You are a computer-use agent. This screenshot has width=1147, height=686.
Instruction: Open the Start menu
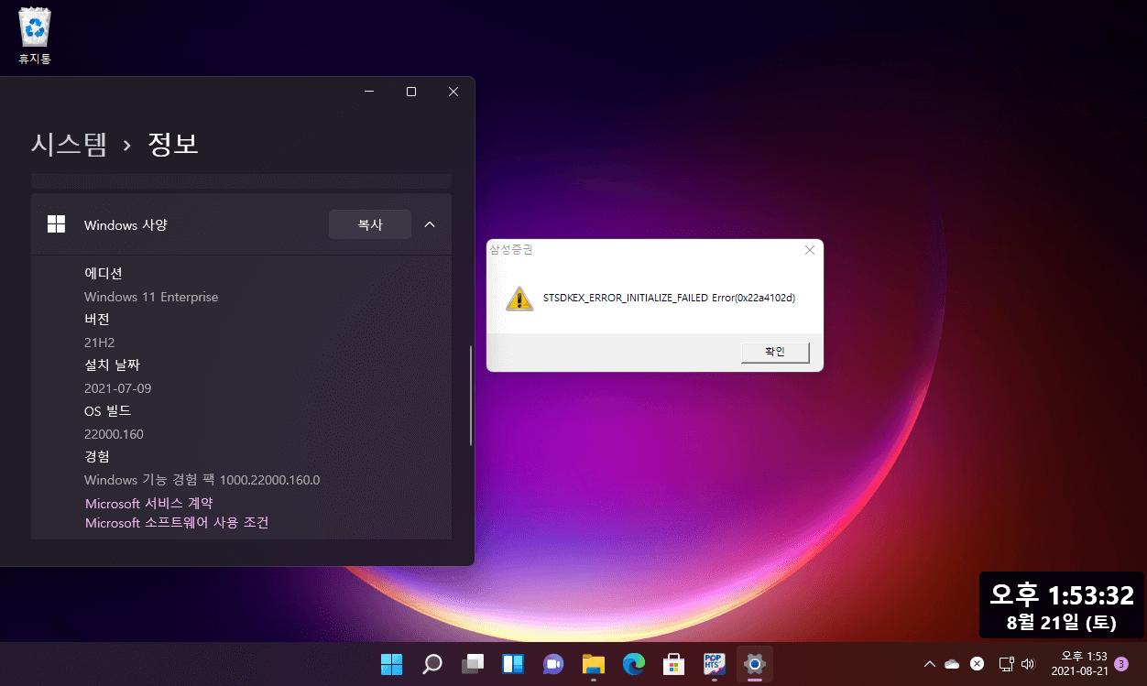391,664
